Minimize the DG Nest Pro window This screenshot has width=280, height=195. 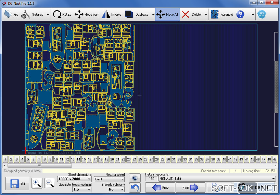(254, 2)
